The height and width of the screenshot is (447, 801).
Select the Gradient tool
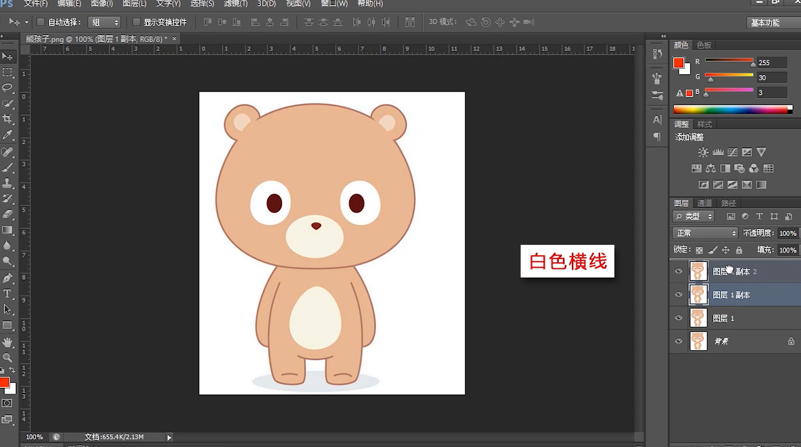pos(8,230)
